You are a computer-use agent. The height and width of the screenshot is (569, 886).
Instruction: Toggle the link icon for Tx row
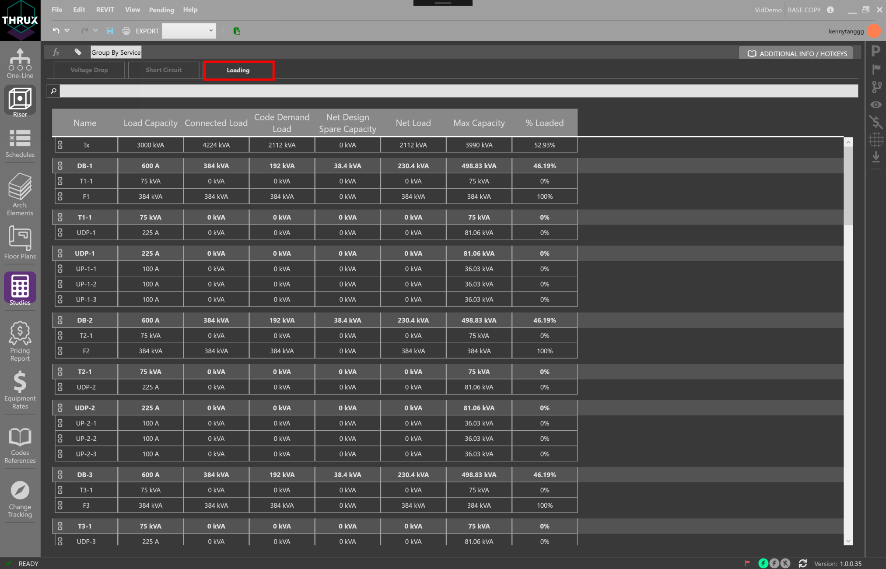(x=60, y=145)
